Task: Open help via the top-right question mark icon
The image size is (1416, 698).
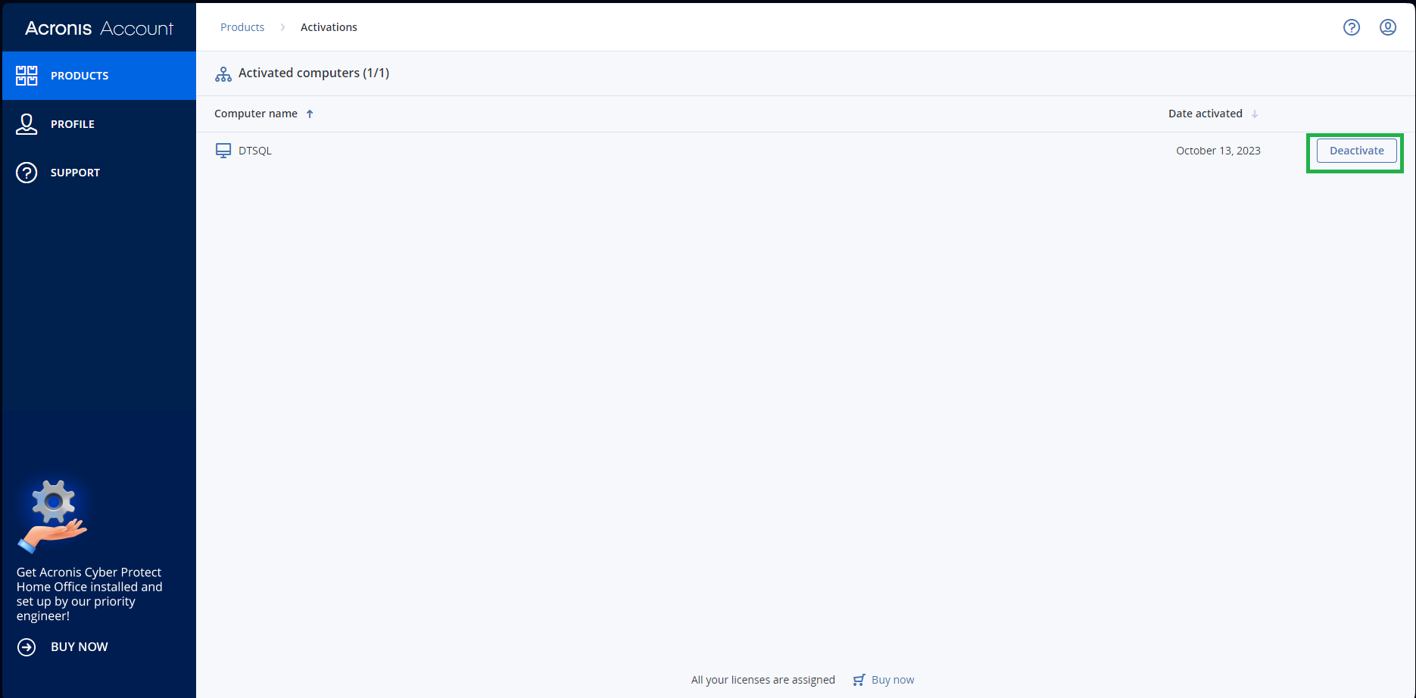Action: (x=1352, y=27)
